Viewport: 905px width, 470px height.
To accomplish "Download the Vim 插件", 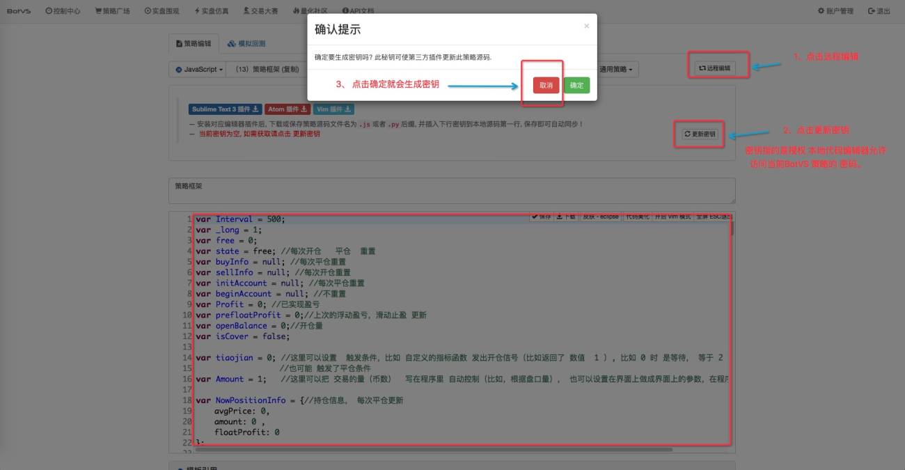I will point(334,109).
